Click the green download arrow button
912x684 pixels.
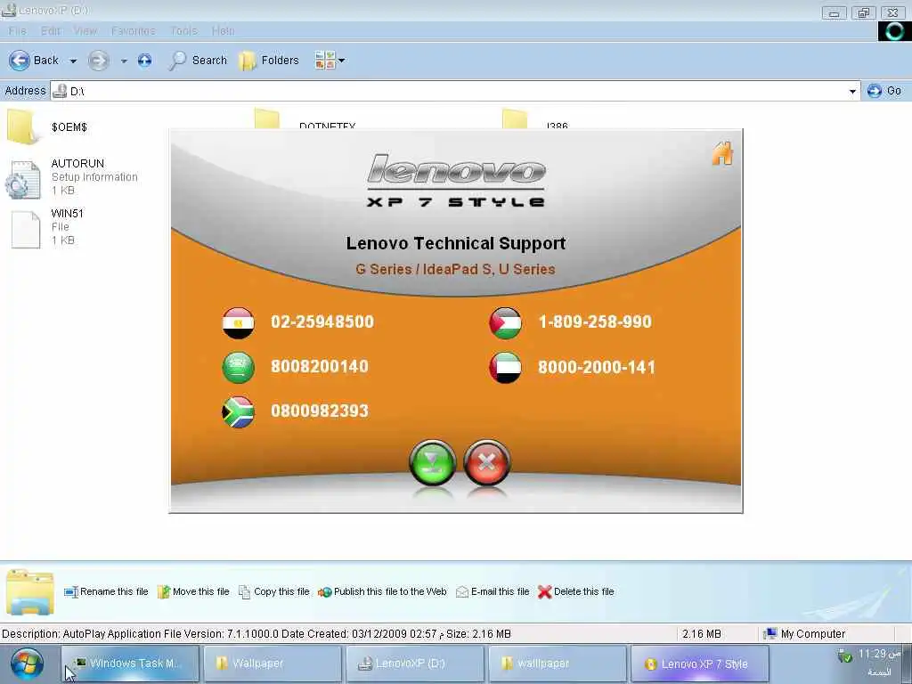coord(432,463)
